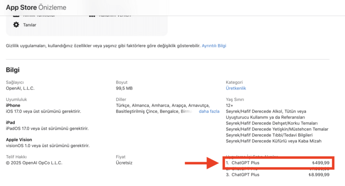Viewport: 345px width, 186px height.
Task: Click the 12+ age rating value
Action: 230,106
